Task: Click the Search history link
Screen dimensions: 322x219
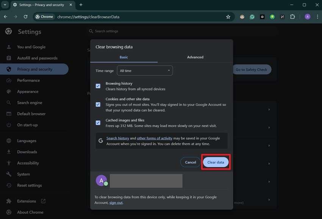Action: click(x=118, y=138)
